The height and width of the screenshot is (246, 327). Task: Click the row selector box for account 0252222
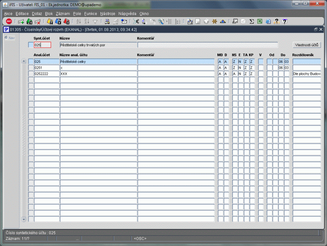[x=31, y=74]
